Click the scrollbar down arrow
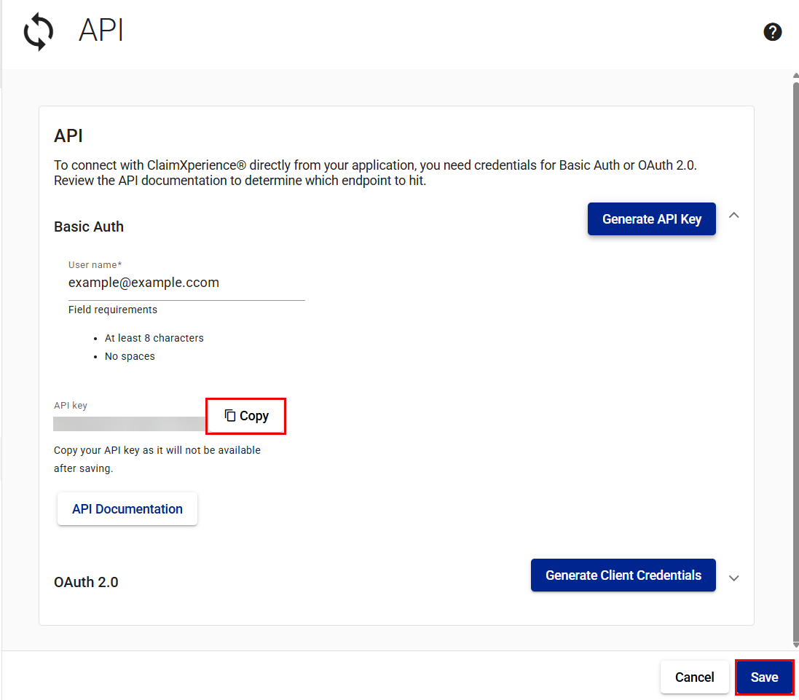Screen dimensions: 799x700 click(x=795, y=645)
